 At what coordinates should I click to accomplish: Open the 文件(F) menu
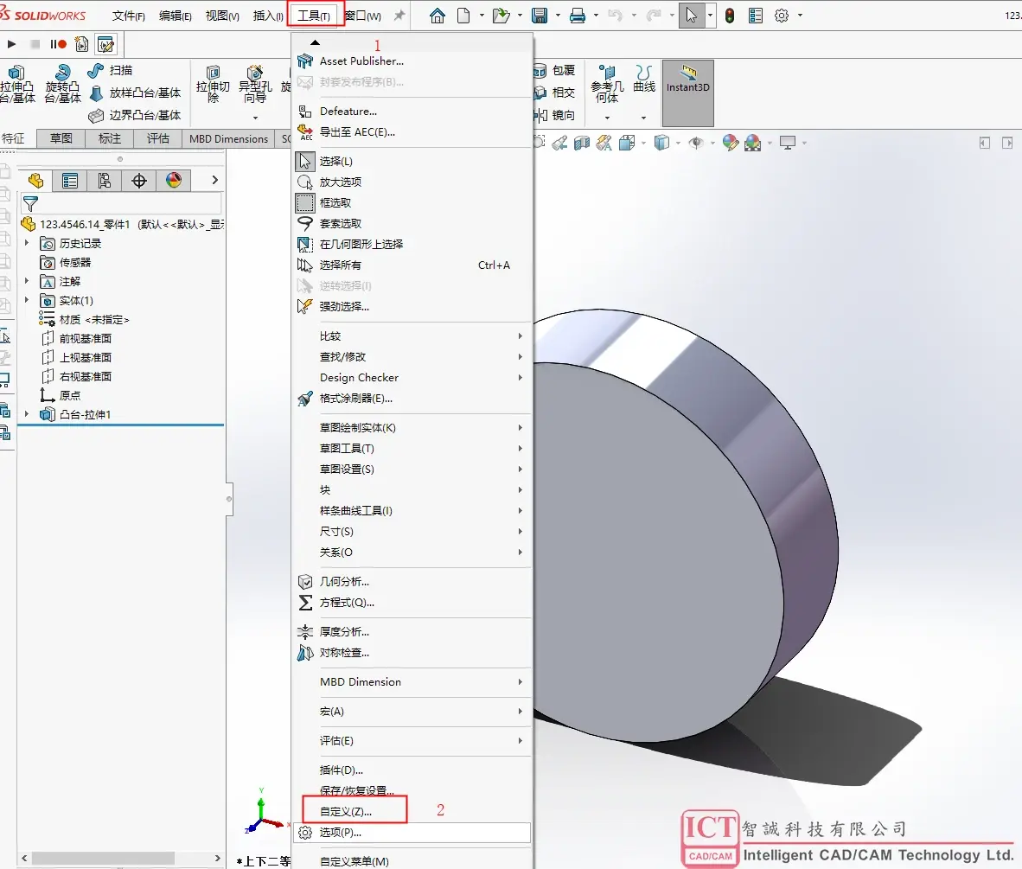click(x=129, y=16)
